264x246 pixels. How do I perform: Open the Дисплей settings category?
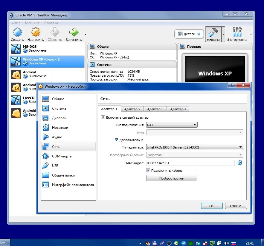68,118
